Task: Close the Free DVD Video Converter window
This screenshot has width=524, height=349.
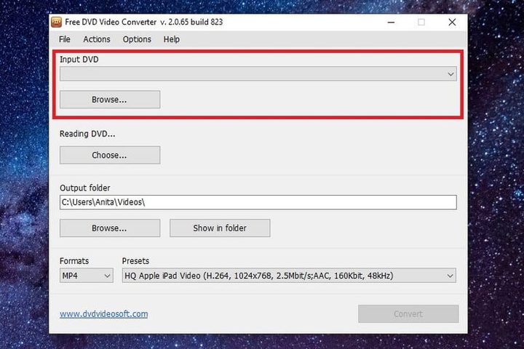Action: coord(452,22)
